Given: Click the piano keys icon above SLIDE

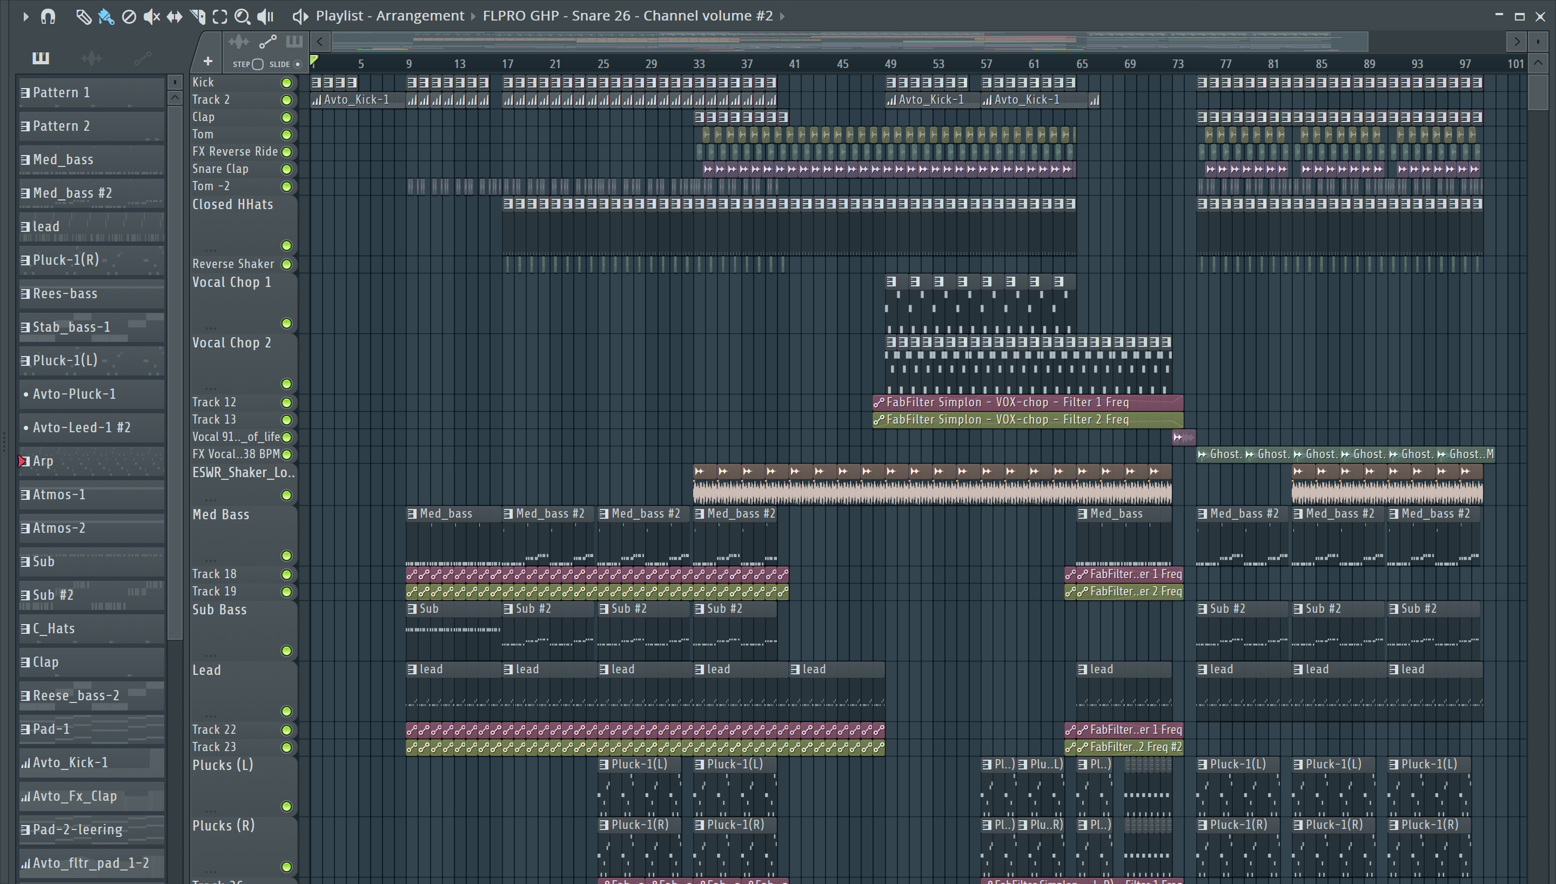Looking at the screenshot, I should pos(294,42).
